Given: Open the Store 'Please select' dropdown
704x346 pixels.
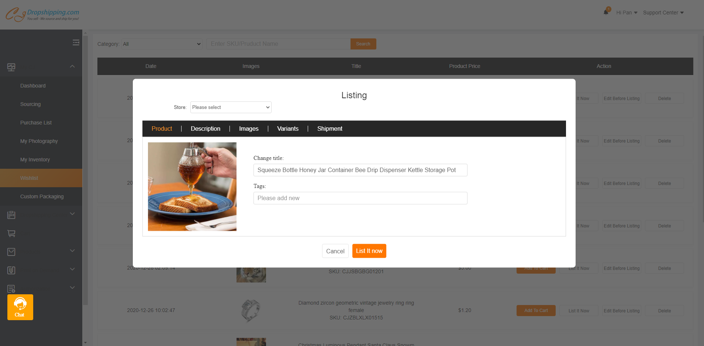Looking at the screenshot, I should tap(231, 107).
